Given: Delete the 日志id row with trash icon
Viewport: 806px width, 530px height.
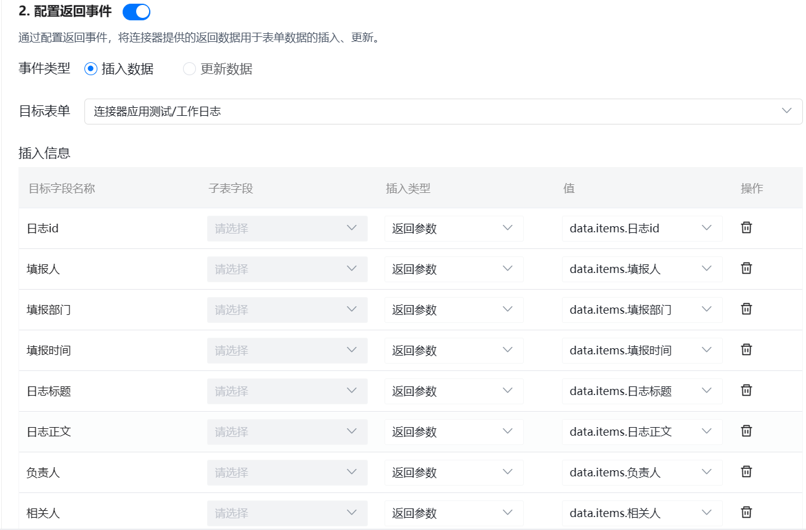Looking at the screenshot, I should [746, 227].
